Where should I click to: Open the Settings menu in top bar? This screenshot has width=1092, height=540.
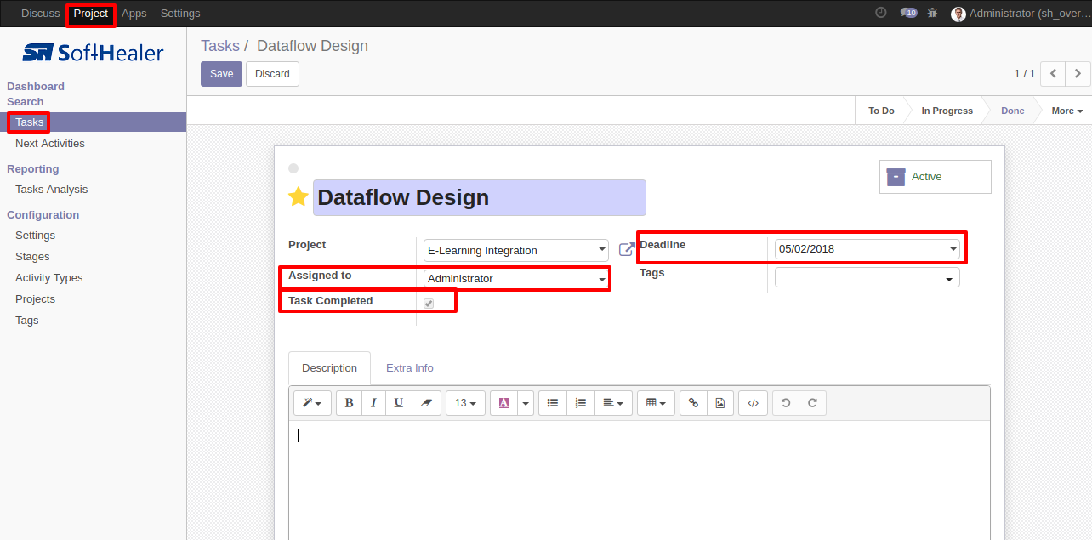180,14
